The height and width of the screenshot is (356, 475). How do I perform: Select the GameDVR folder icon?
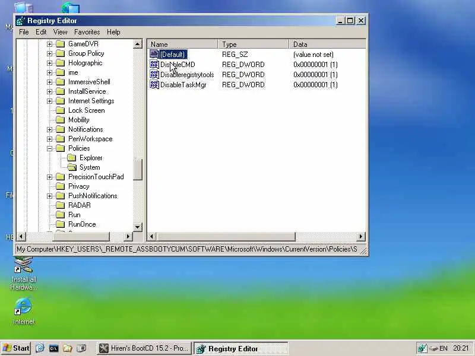[61, 44]
